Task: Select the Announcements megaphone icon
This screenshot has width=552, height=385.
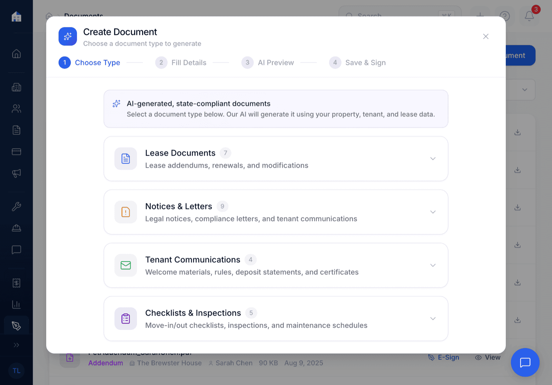Action: point(16,173)
